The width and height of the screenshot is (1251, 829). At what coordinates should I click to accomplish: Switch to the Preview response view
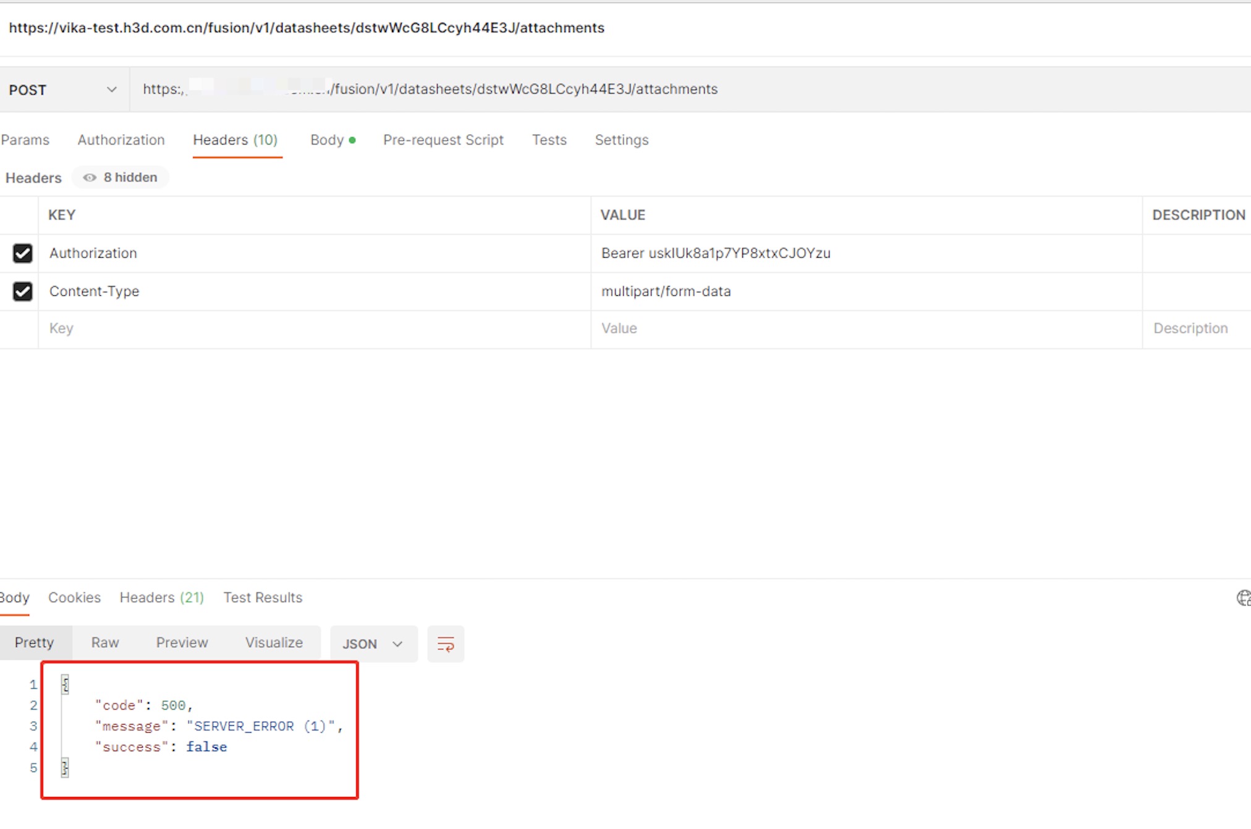[x=182, y=643]
